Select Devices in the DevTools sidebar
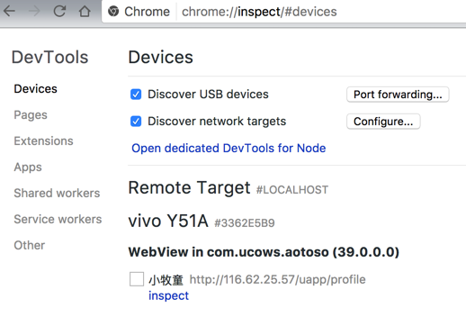The image size is (466, 335). [35, 89]
